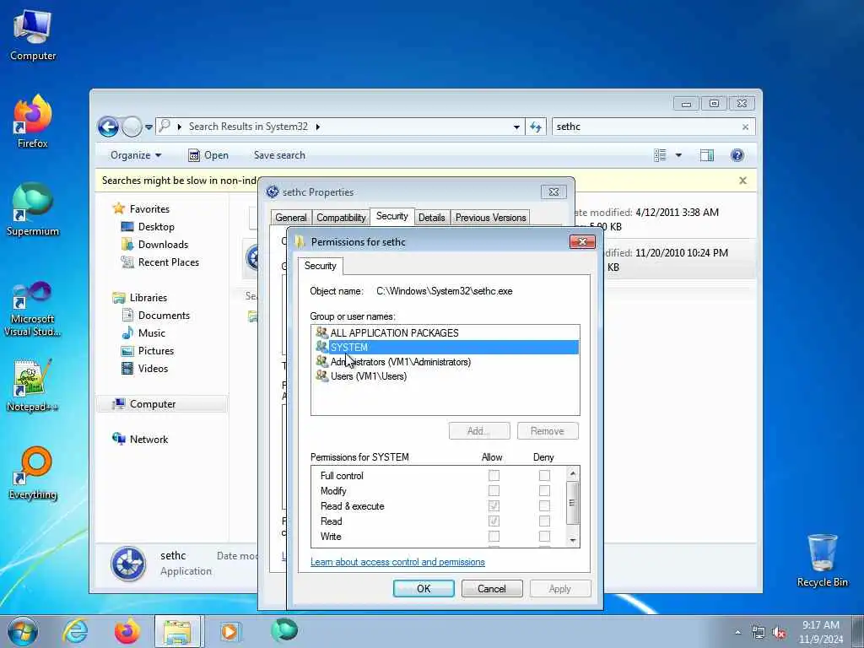Toggle the Deny checkbox for Read
The width and height of the screenshot is (864, 648).
(x=544, y=521)
